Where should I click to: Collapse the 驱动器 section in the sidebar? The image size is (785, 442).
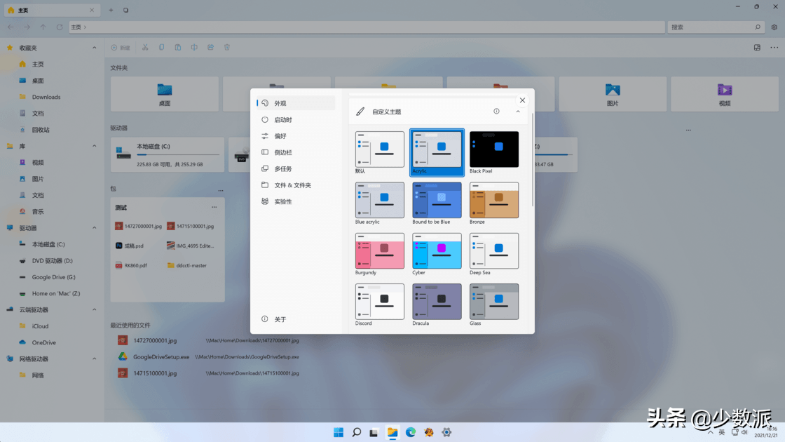(x=94, y=227)
